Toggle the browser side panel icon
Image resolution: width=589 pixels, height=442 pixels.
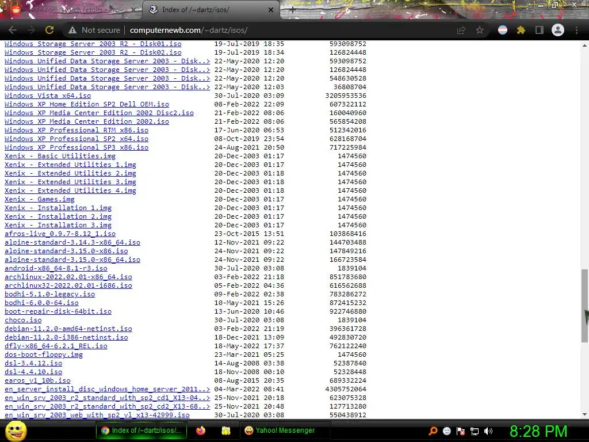pyautogui.click(x=540, y=30)
